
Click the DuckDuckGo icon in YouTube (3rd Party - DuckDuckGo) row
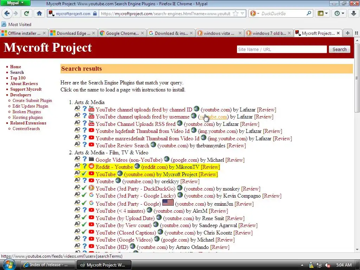91,188
